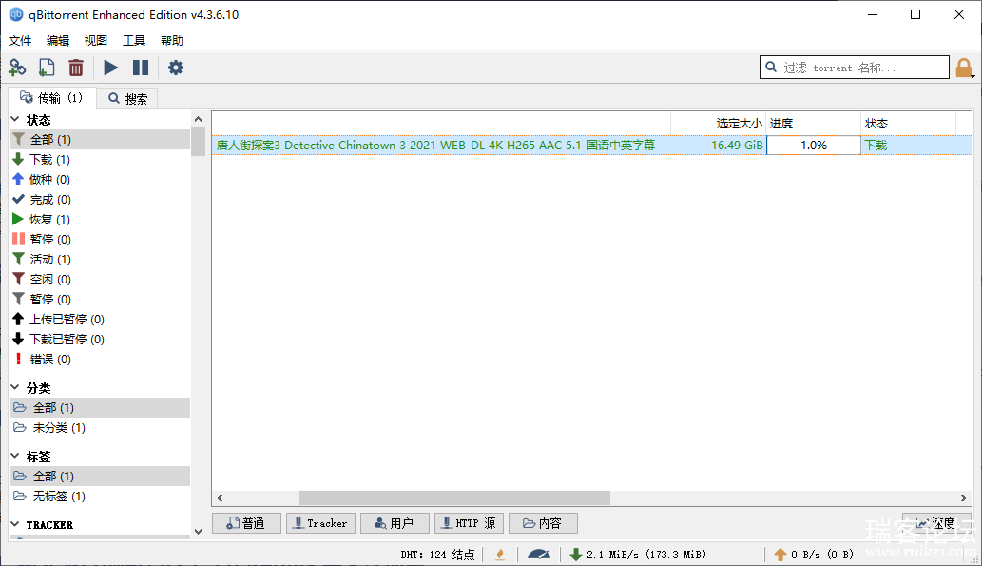Select 未分类 (1) category
This screenshot has width=982, height=566.
(100, 427)
